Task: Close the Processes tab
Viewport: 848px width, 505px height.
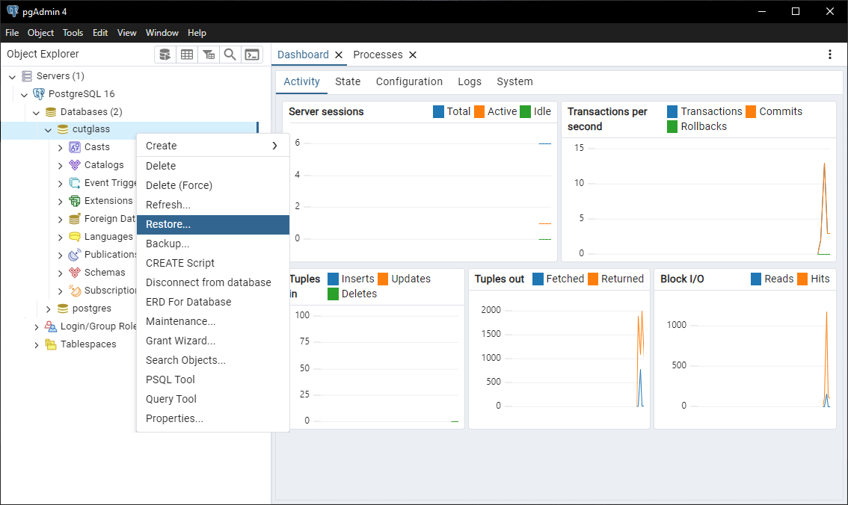Action: click(413, 55)
